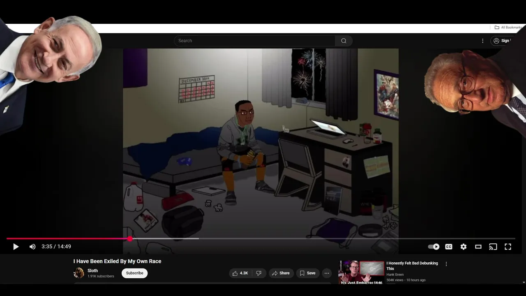Image resolution: width=526 pixels, height=296 pixels.
Task: Turn on closed captions
Action: coord(449,247)
